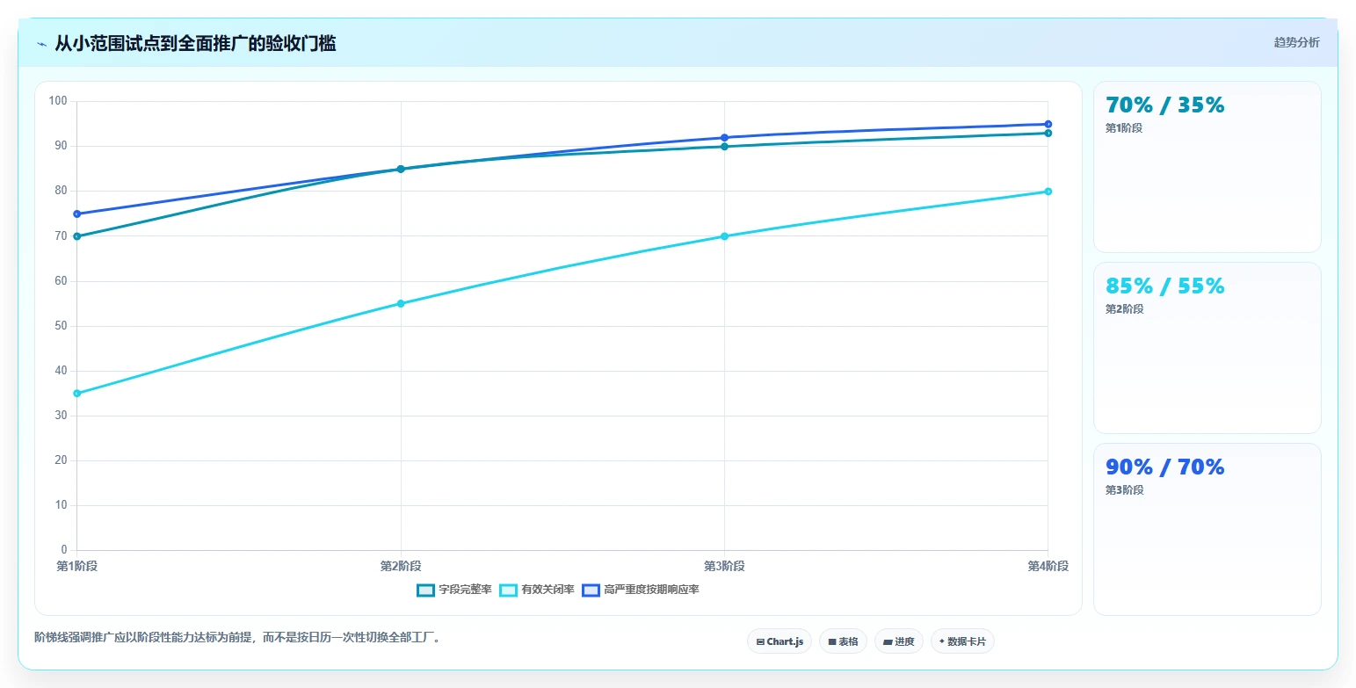Click 字段完整率 point at 第1阶段
The image size is (1356, 688).
coord(77,236)
